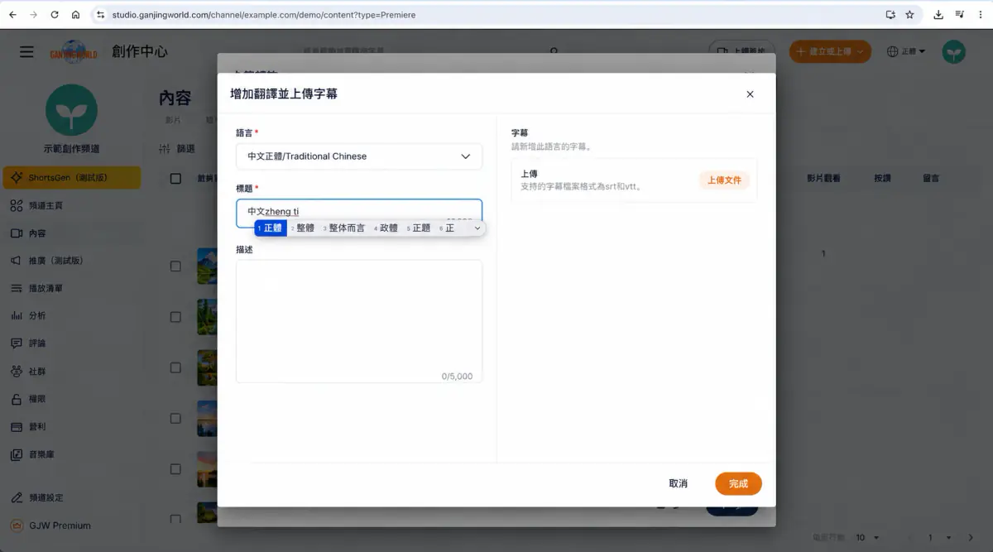Screen dimensions: 993x552
Task: Click the browser back arrow
Action: pyautogui.click(x=12, y=15)
